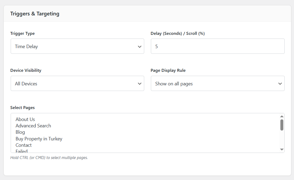Click the Delay (Seconds) input field
The image size is (294, 180).
(x=218, y=46)
